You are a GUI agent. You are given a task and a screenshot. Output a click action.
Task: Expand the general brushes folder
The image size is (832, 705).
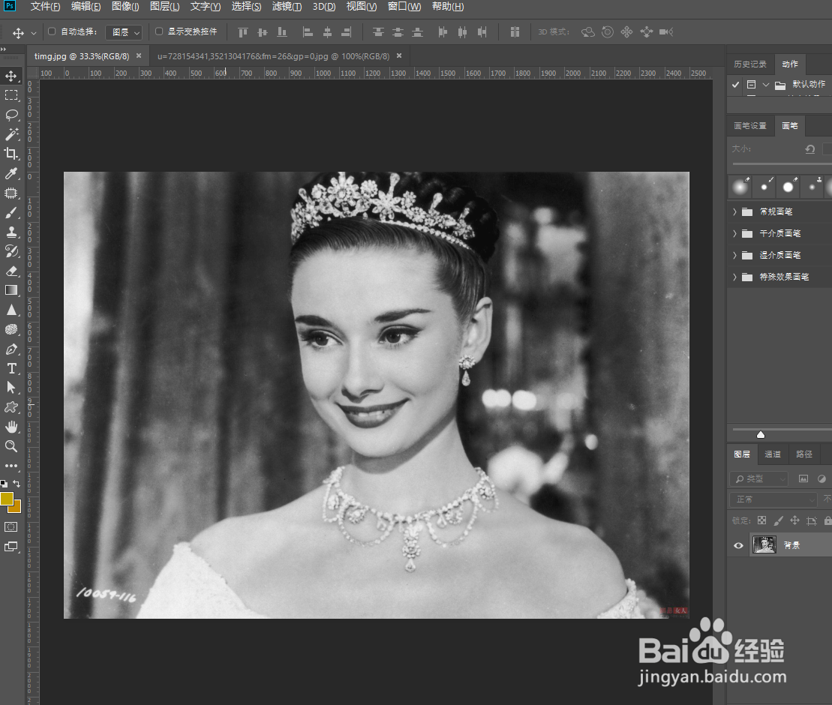[735, 211]
